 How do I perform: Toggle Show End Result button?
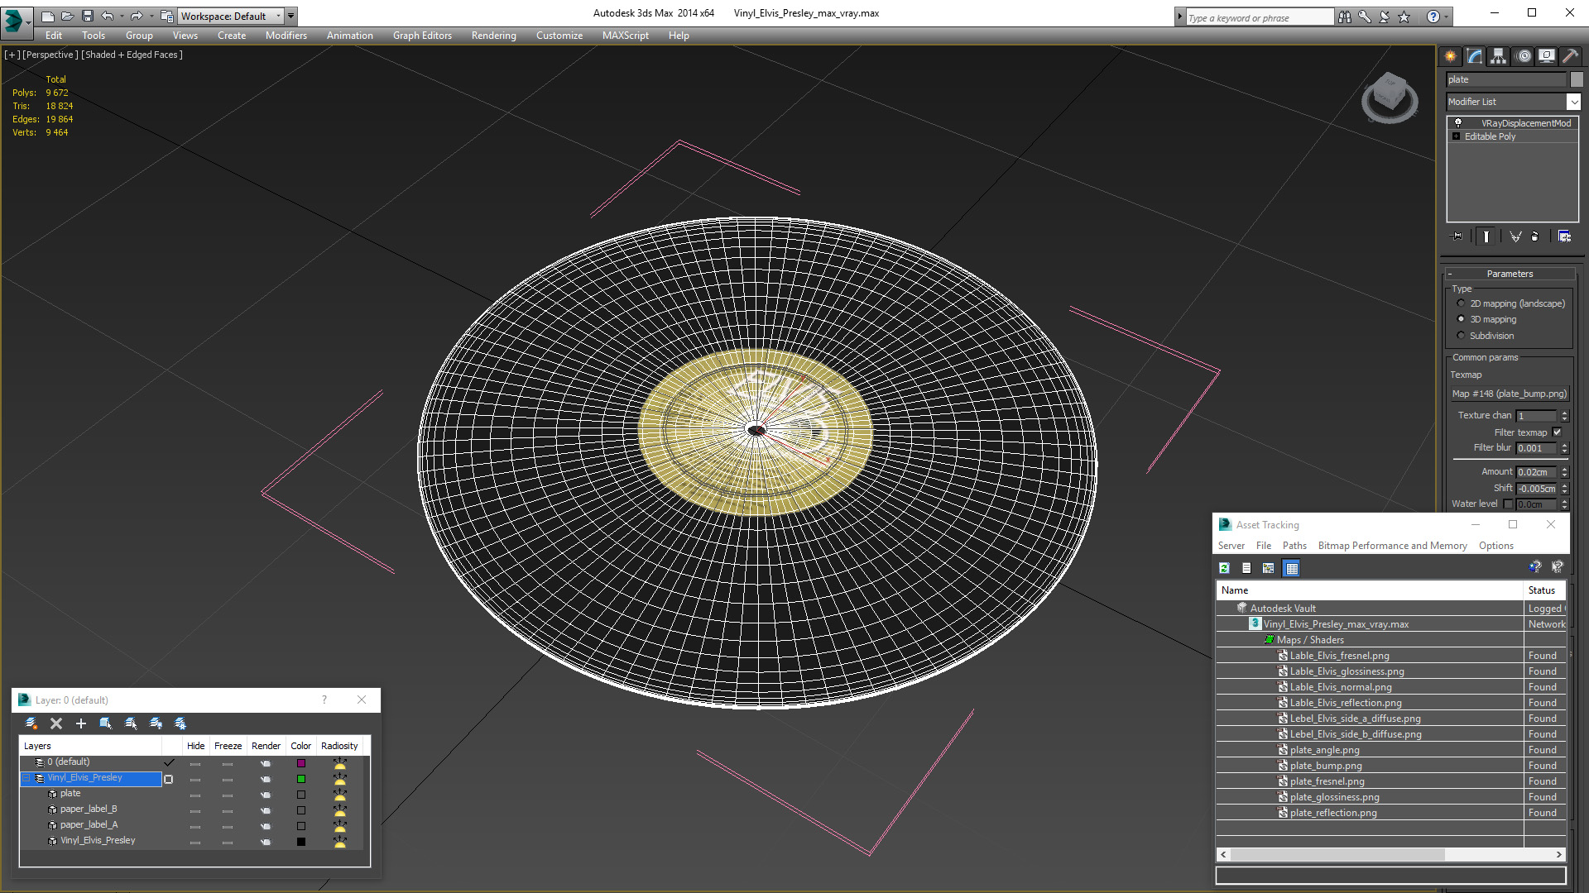pos(1486,236)
